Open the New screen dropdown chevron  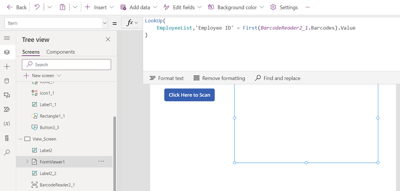[59, 76]
